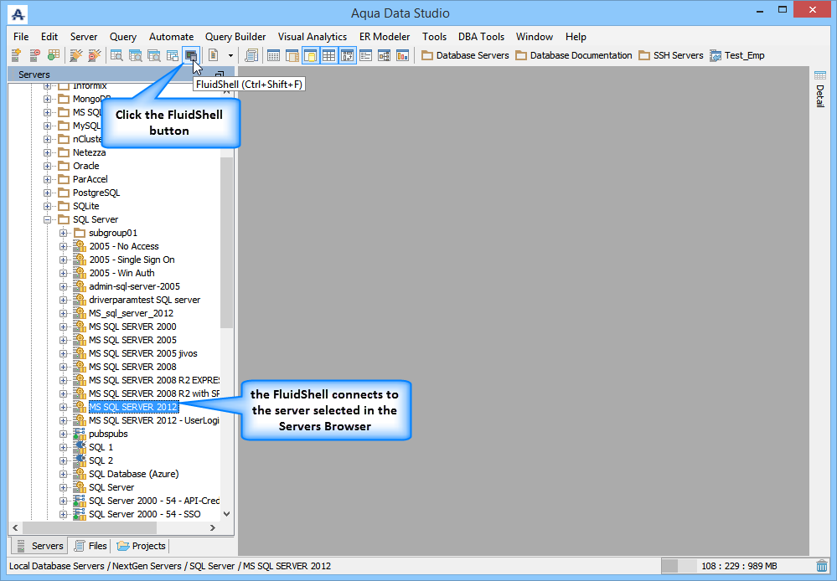Open the single-window query magnifier toolbar icon
This screenshot has height=581, width=837.
pos(116,55)
